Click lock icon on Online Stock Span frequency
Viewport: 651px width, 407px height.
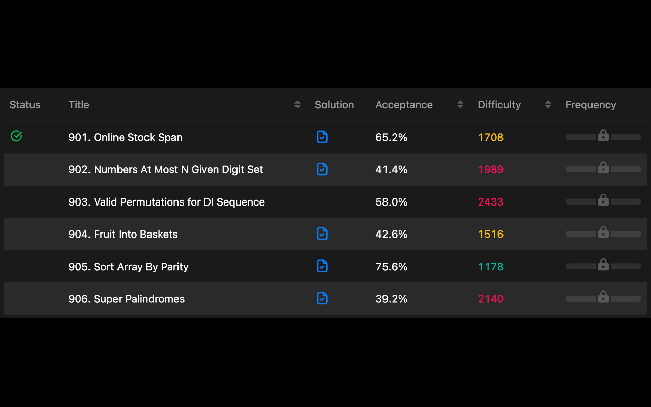603,136
